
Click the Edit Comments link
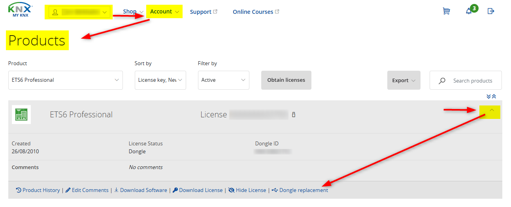pyautogui.click(x=87, y=190)
